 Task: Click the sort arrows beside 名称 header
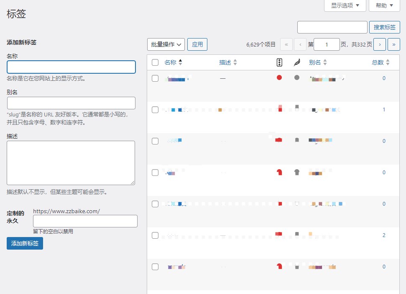[180, 62]
